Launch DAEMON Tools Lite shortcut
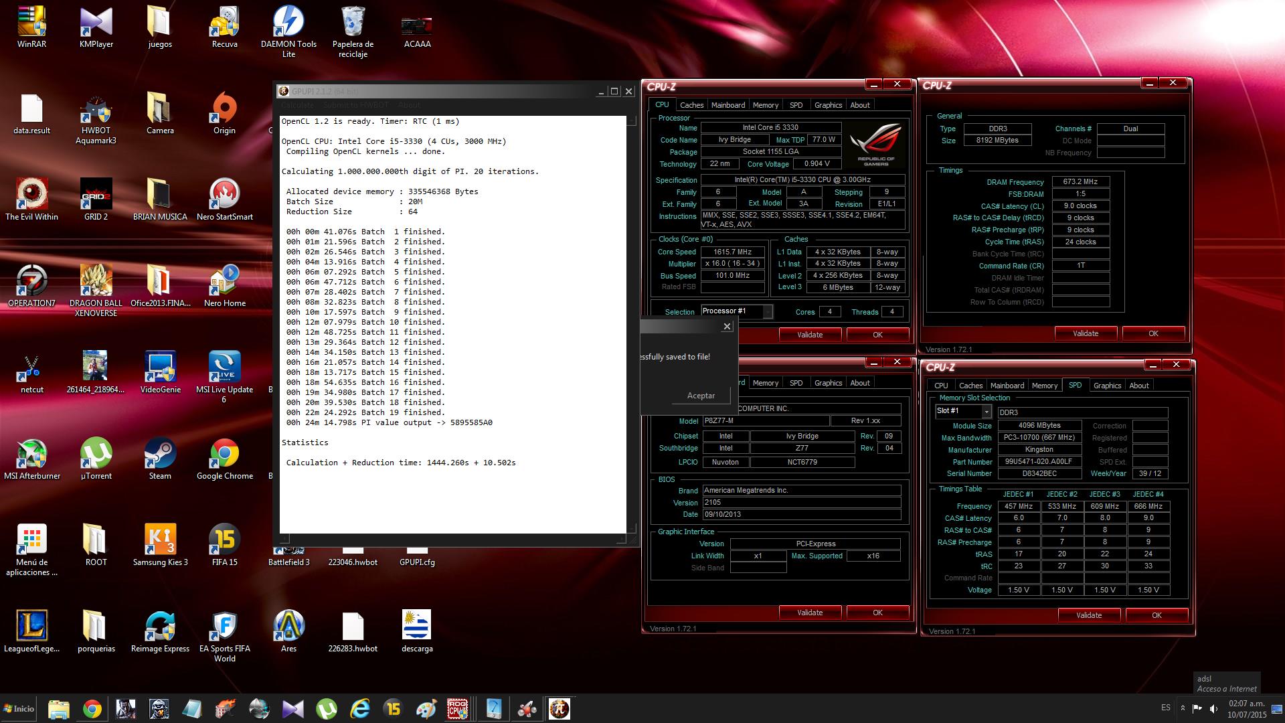This screenshot has width=1285, height=723. [288, 31]
